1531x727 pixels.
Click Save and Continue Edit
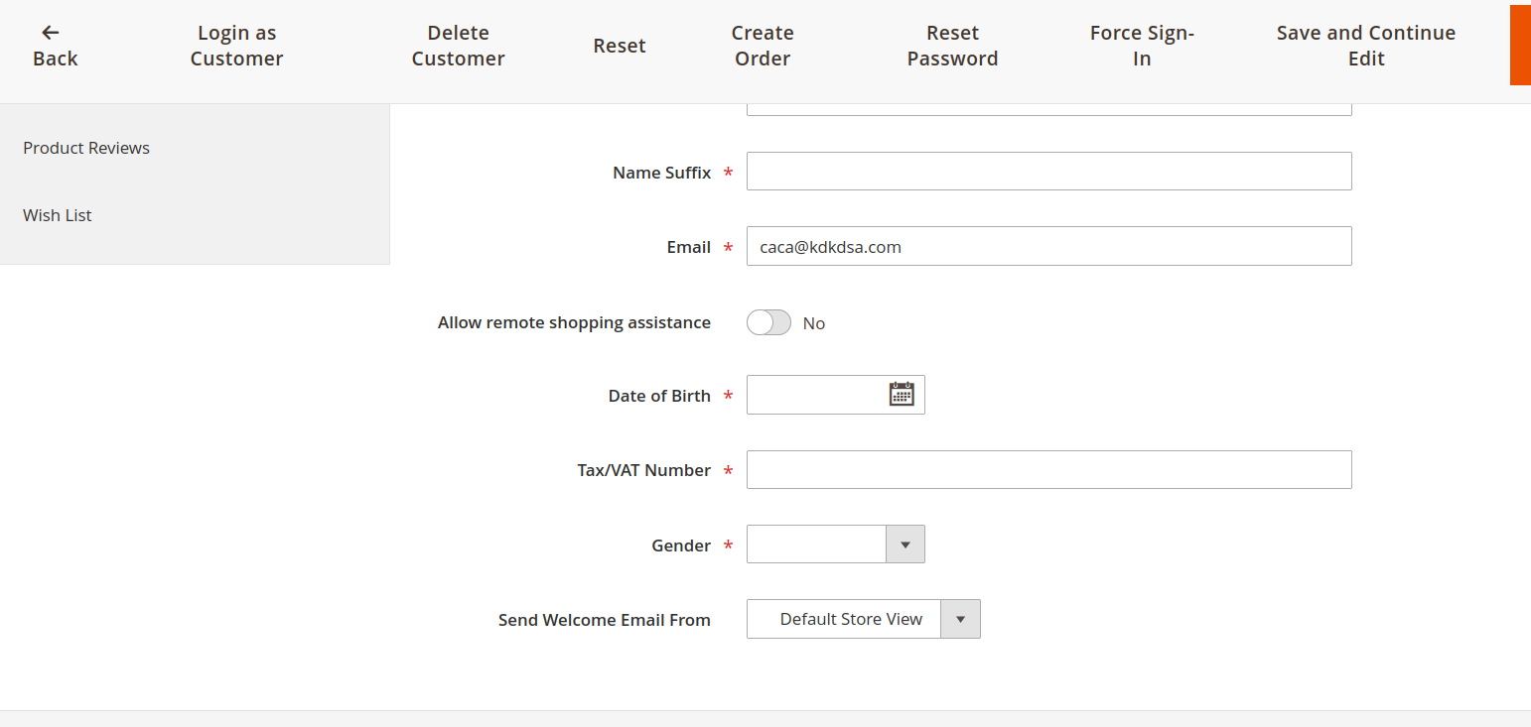point(1365,45)
